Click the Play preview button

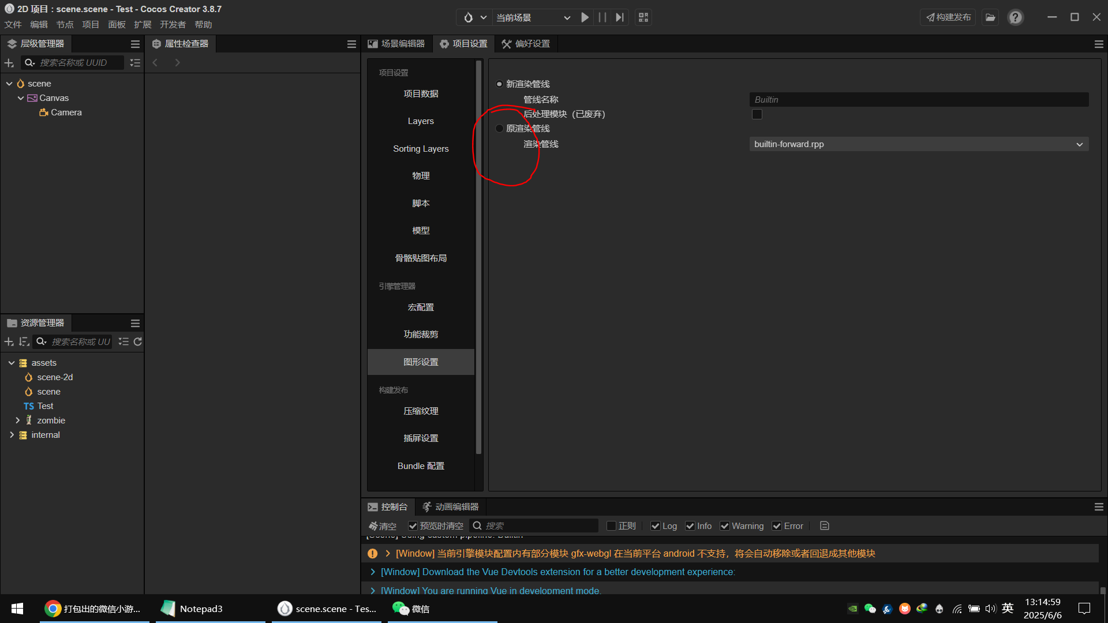pos(585,17)
